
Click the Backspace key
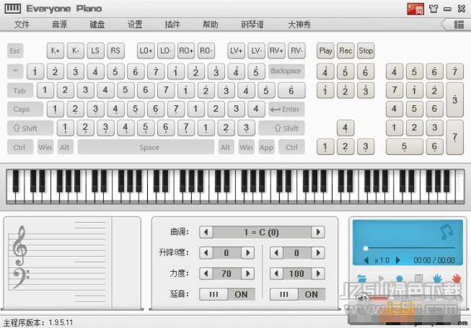point(286,71)
